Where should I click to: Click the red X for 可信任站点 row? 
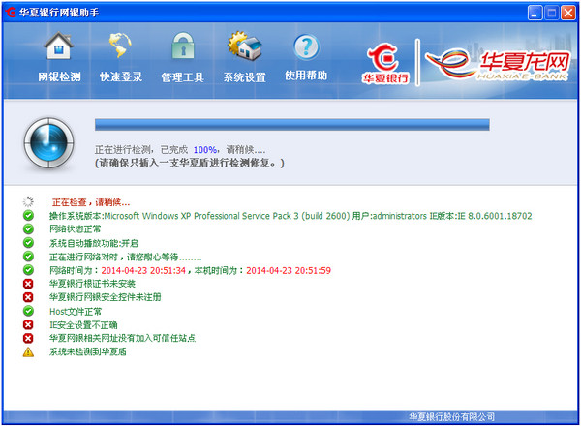coord(28,338)
